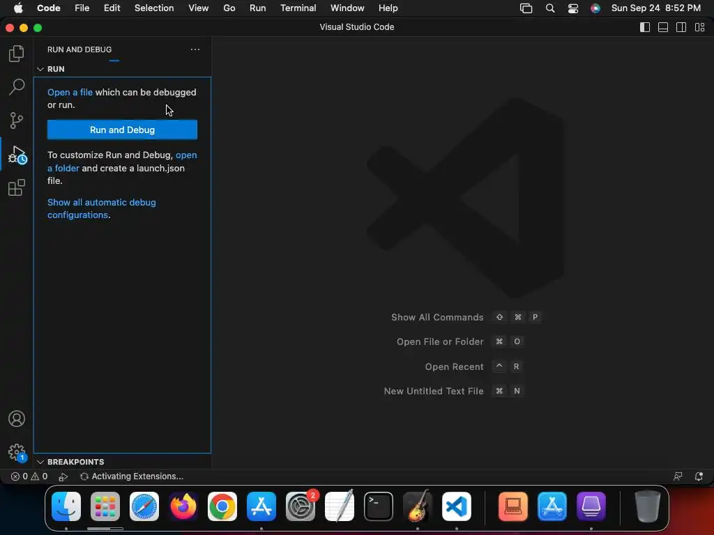This screenshot has height=535, width=714.
Task: Open Terminal from the dock
Action: [x=379, y=506]
